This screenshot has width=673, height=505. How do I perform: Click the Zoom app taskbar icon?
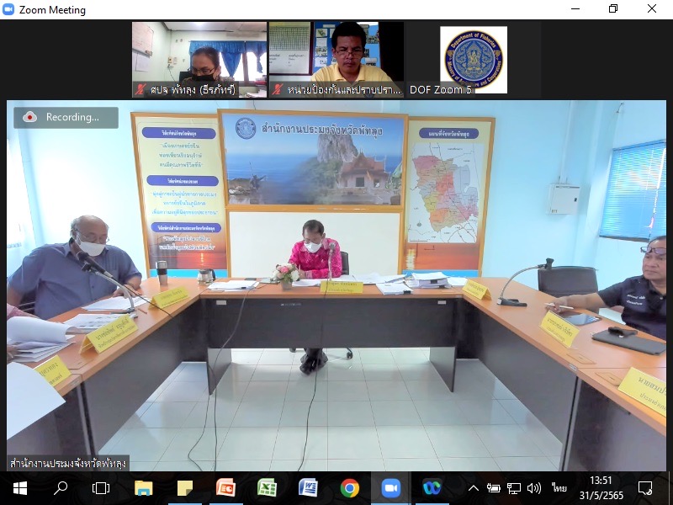click(390, 487)
